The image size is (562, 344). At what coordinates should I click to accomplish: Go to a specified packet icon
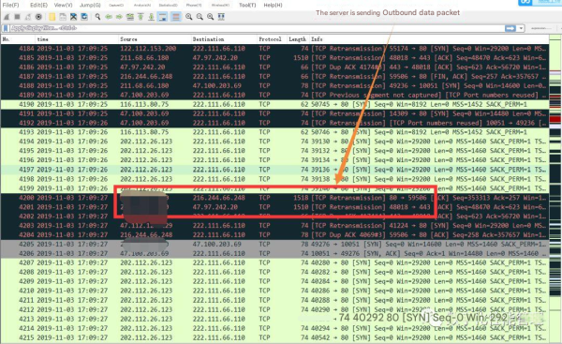pos(130,17)
